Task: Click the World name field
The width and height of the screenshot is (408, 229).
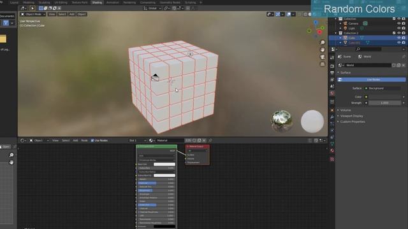Action: click(x=368, y=65)
